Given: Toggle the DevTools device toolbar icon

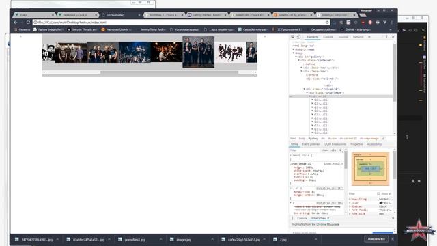Looking at the screenshot, I should [298, 37].
